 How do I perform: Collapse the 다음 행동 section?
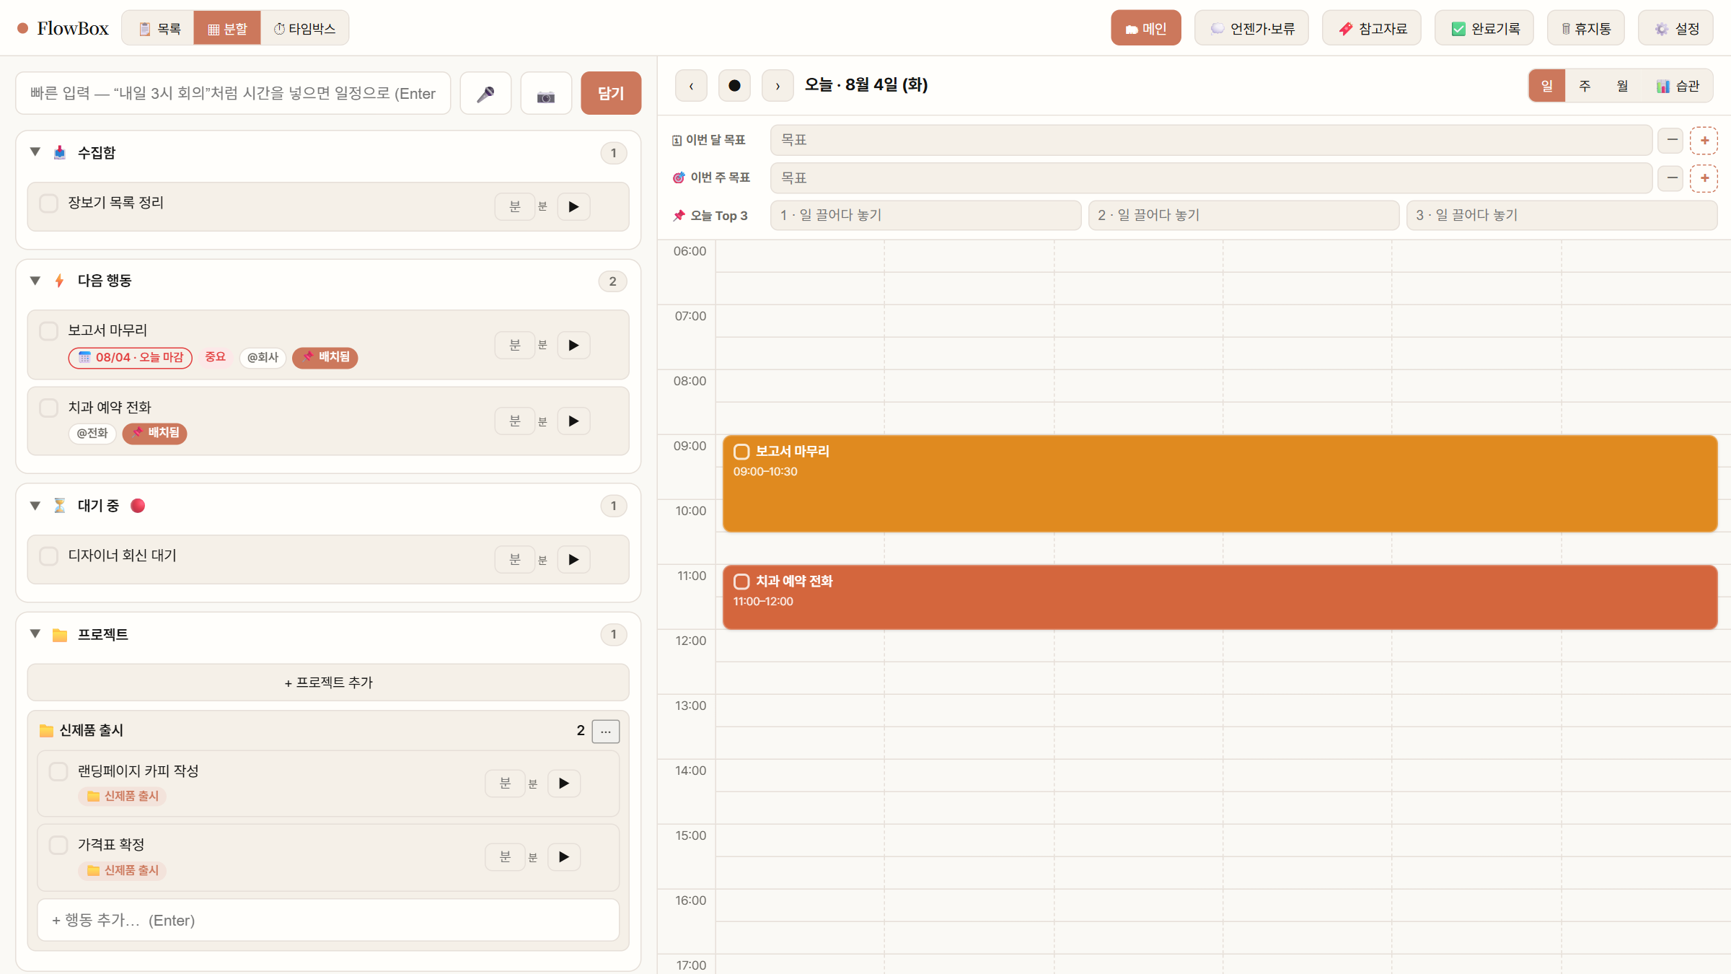point(35,280)
